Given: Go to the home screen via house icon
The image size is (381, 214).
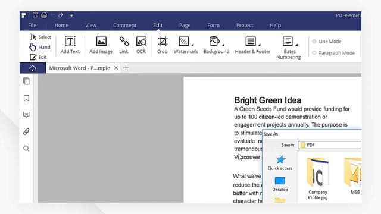Looking at the screenshot, I should coord(33,68).
